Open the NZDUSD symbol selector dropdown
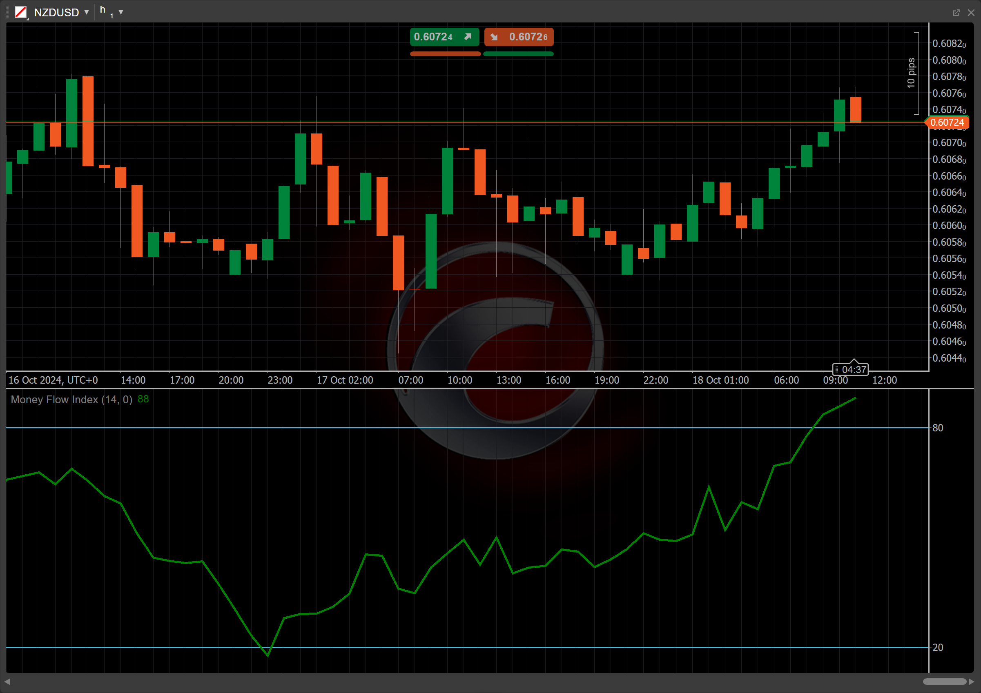The width and height of the screenshot is (981, 693). (x=87, y=12)
